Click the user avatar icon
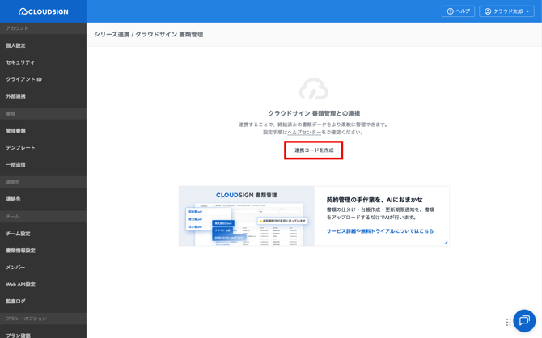The height and width of the screenshot is (338, 542). pos(488,11)
